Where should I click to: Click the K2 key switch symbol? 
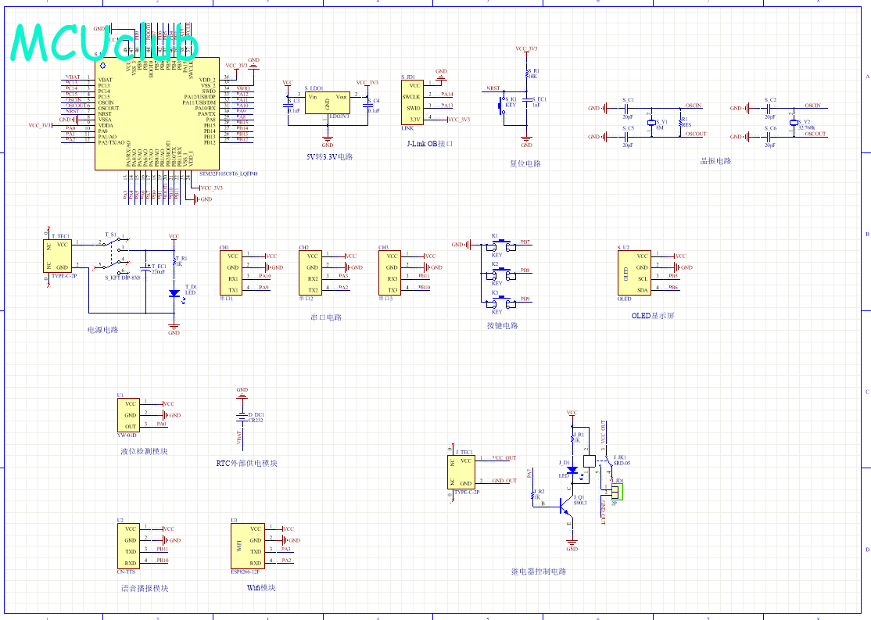[x=501, y=274]
